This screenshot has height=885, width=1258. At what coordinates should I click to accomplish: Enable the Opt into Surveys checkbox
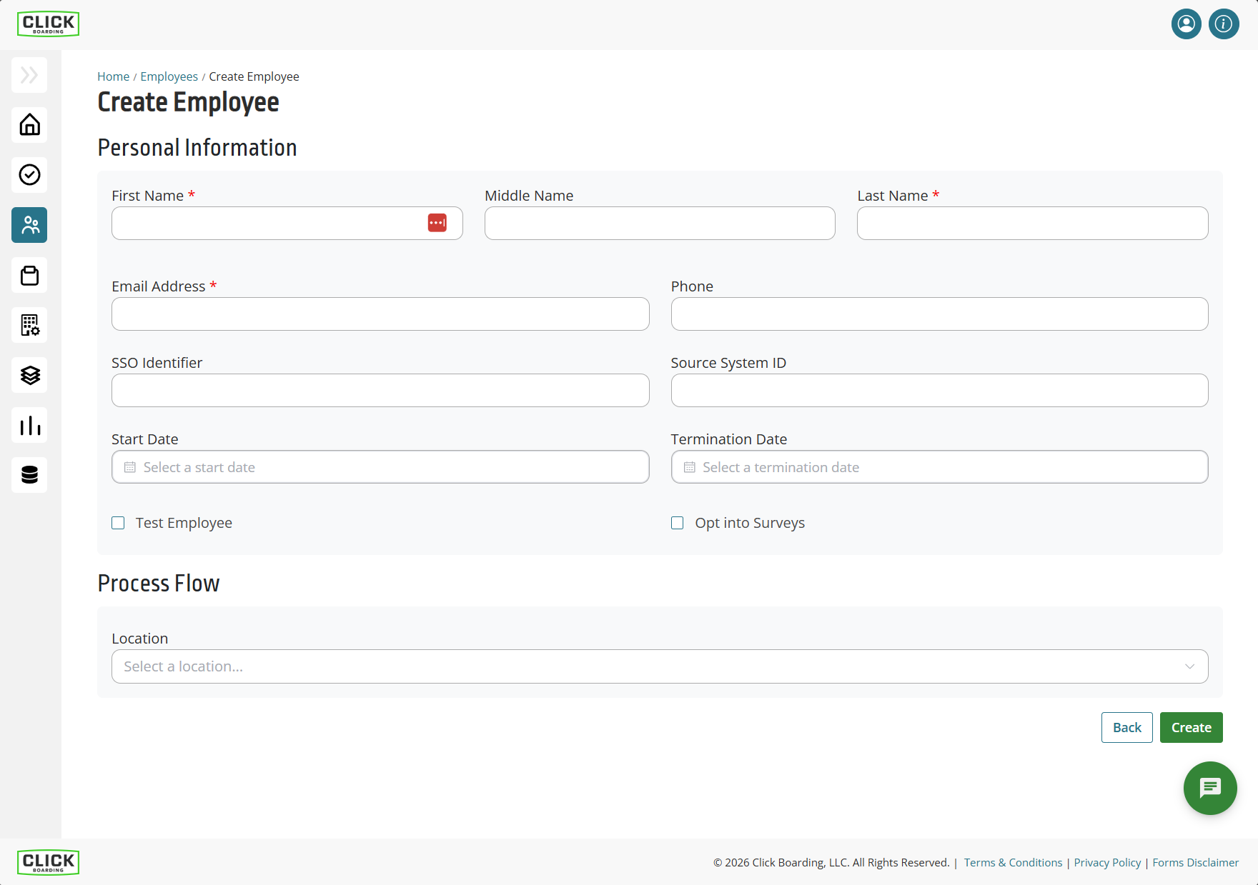677,523
